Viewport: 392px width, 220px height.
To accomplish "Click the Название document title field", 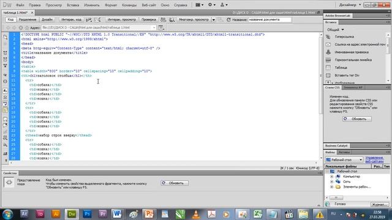I will [269, 20].
